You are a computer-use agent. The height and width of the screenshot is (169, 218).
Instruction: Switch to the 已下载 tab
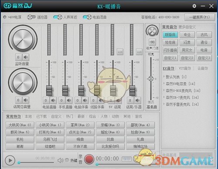pos(41,116)
